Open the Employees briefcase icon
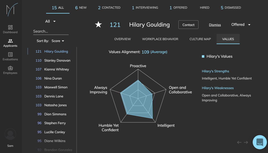 point(10,68)
